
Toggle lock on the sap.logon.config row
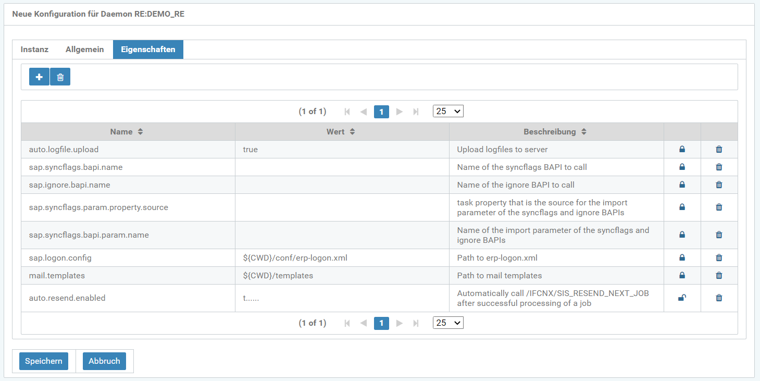[x=682, y=258]
